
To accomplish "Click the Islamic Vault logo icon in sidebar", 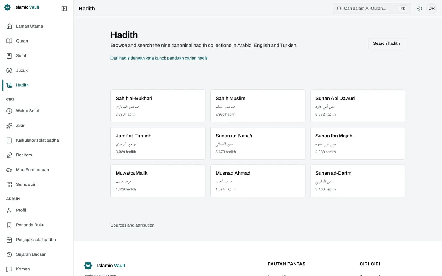I will click(7, 7).
